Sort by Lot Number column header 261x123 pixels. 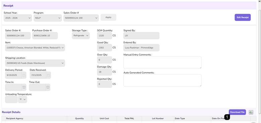(x=158, y=119)
